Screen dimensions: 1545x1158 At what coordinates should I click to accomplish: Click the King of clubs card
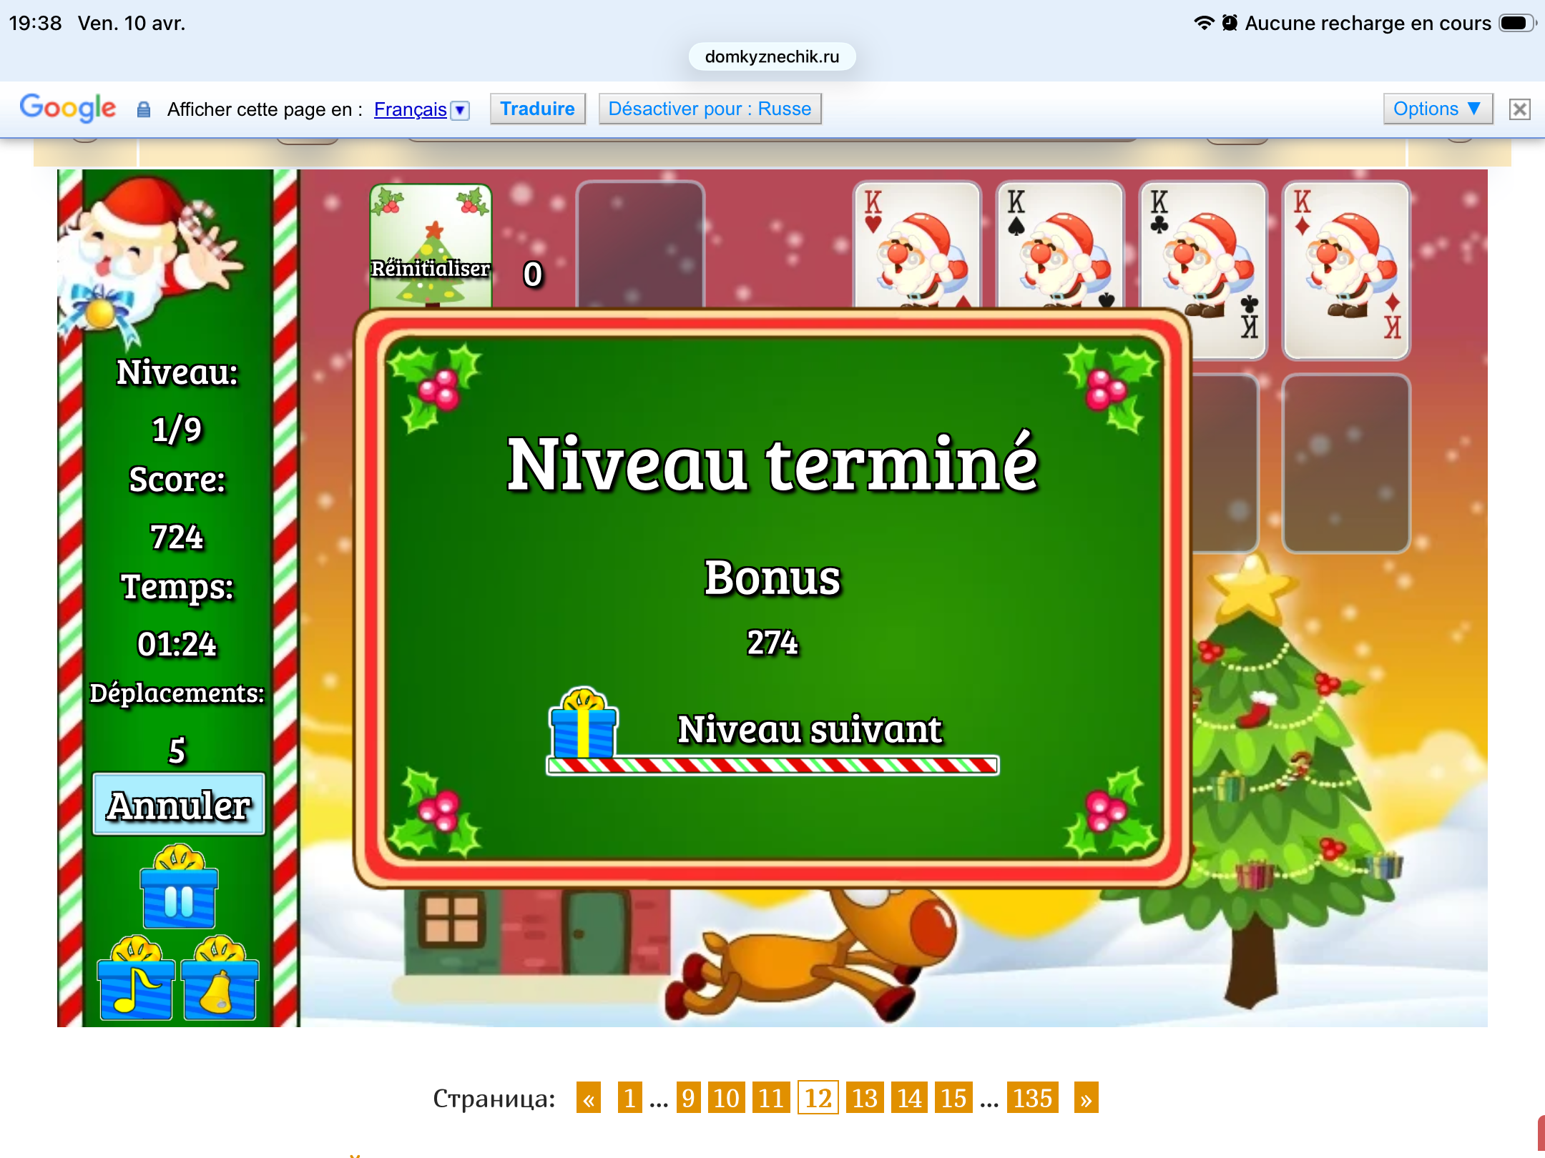click(x=1202, y=270)
